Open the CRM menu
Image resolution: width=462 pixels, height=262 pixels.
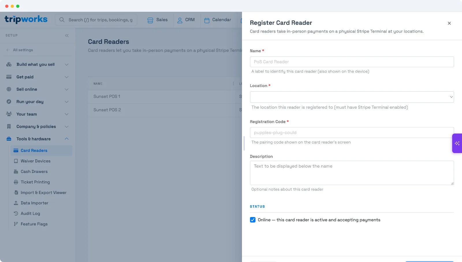186,20
